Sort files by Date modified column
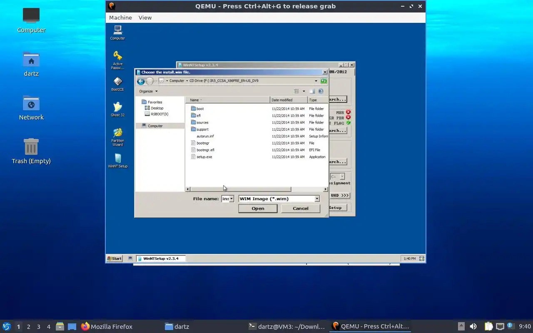The width and height of the screenshot is (533, 333). (x=289, y=100)
